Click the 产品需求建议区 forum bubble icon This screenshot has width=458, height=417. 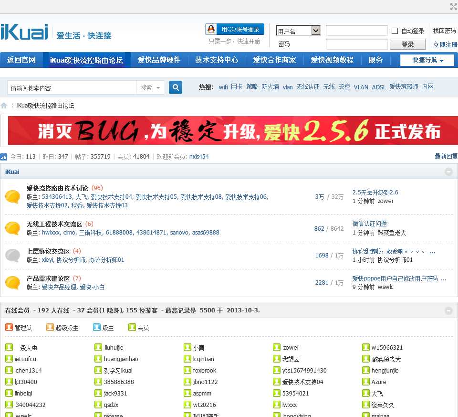[12, 283]
